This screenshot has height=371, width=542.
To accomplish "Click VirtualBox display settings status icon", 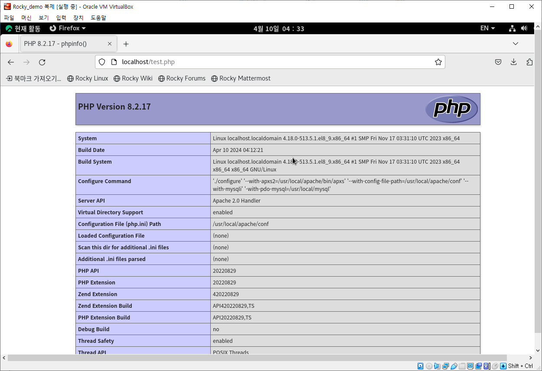I will tap(470, 366).
